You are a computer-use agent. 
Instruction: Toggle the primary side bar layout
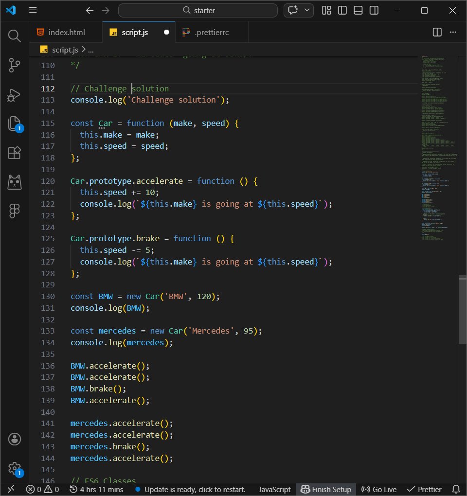coord(342,10)
